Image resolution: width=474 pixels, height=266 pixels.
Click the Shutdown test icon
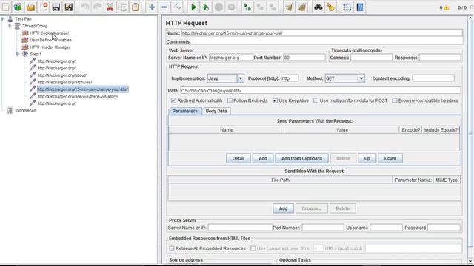pos(231,7)
